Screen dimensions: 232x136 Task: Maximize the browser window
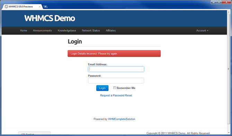coord(219,2)
